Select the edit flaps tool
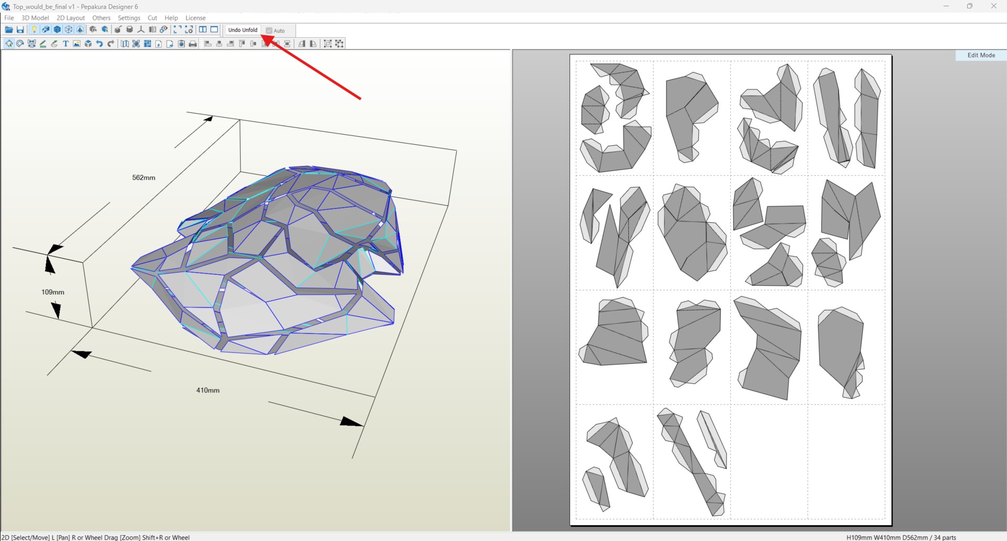The height and width of the screenshot is (541, 1007). pos(54,44)
